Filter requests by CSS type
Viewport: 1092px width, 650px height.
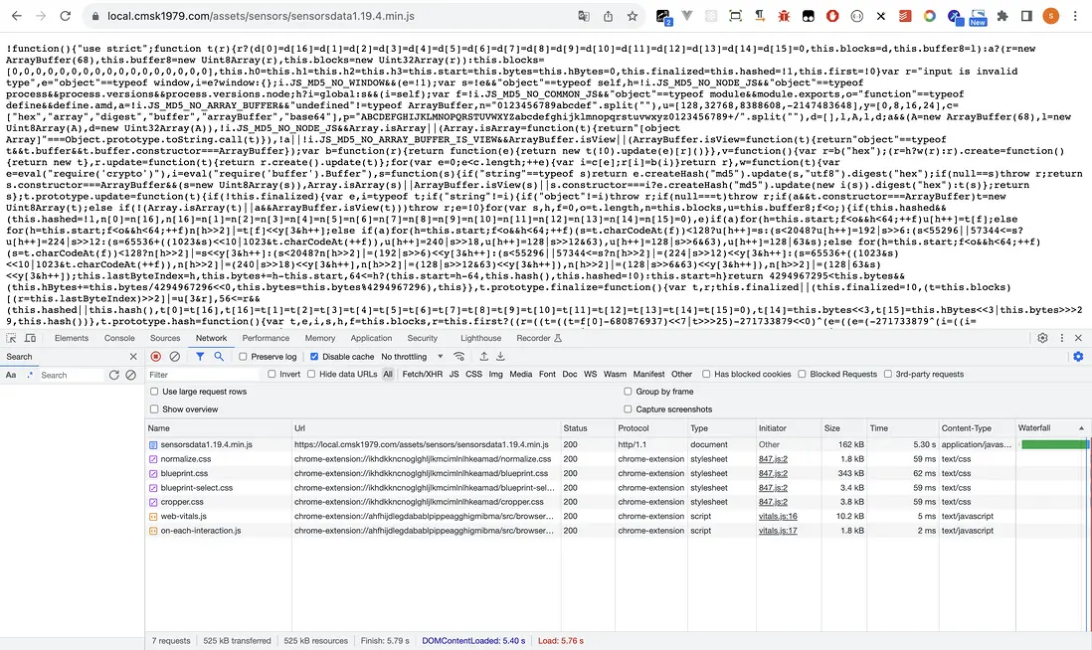tap(473, 374)
